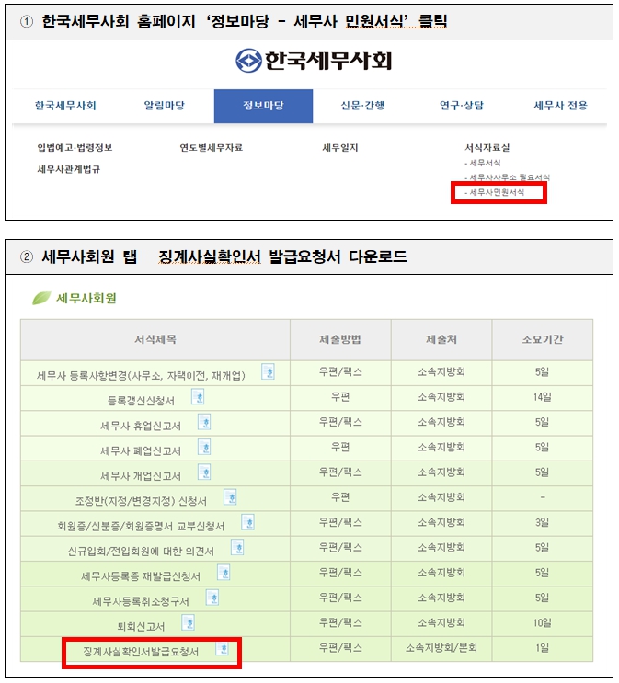Download the 세무사 폐업신고서 file icon
The image size is (619, 683).
tap(204, 447)
